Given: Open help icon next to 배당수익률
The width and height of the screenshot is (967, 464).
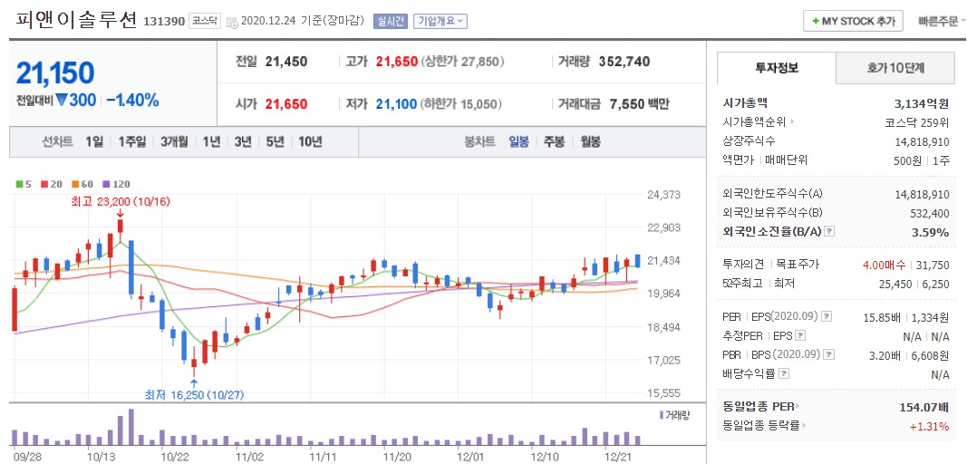Looking at the screenshot, I should click(784, 374).
